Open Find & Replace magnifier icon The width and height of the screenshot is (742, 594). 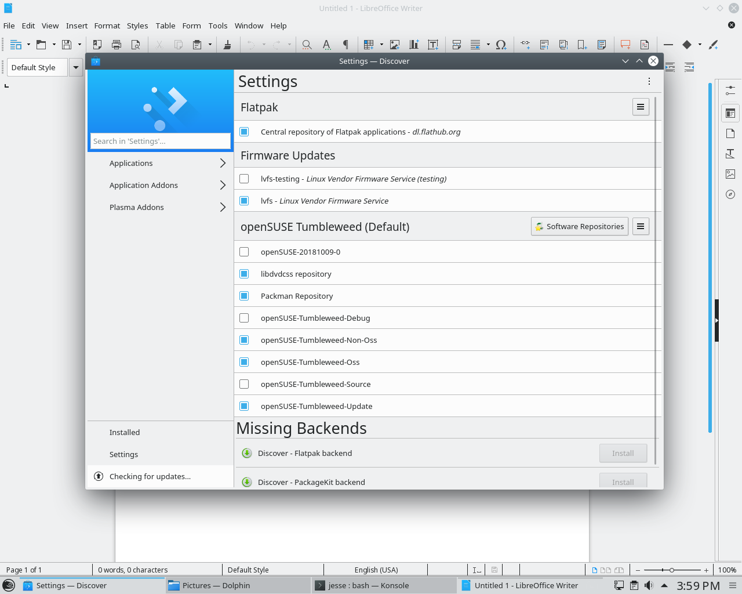pyautogui.click(x=307, y=45)
